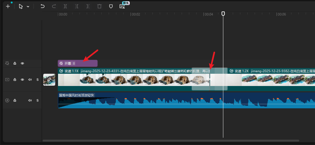The image size is (315, 145).
Task: Click the video track cover edit thumbnail
Action: 49,80
